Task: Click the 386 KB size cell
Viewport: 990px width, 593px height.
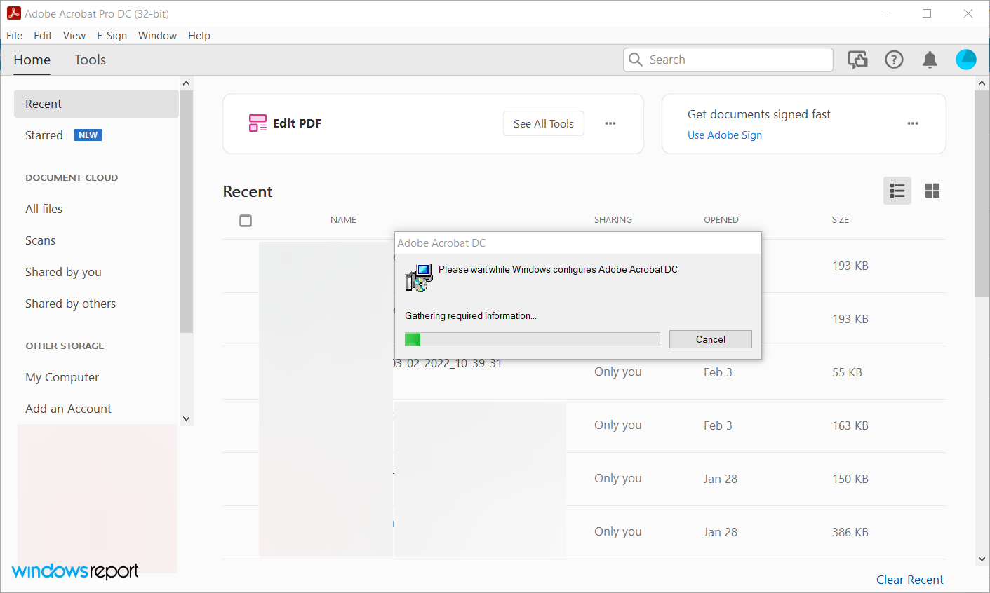Action: 850,532
